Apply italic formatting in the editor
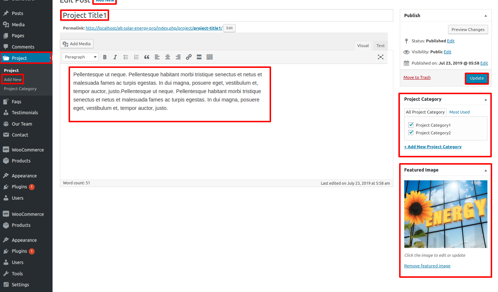The width and height of the screenshot is (498, 292). [x=115, y=57]
